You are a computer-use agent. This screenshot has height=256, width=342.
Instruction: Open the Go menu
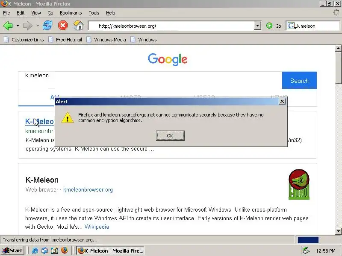coord(50,13)
